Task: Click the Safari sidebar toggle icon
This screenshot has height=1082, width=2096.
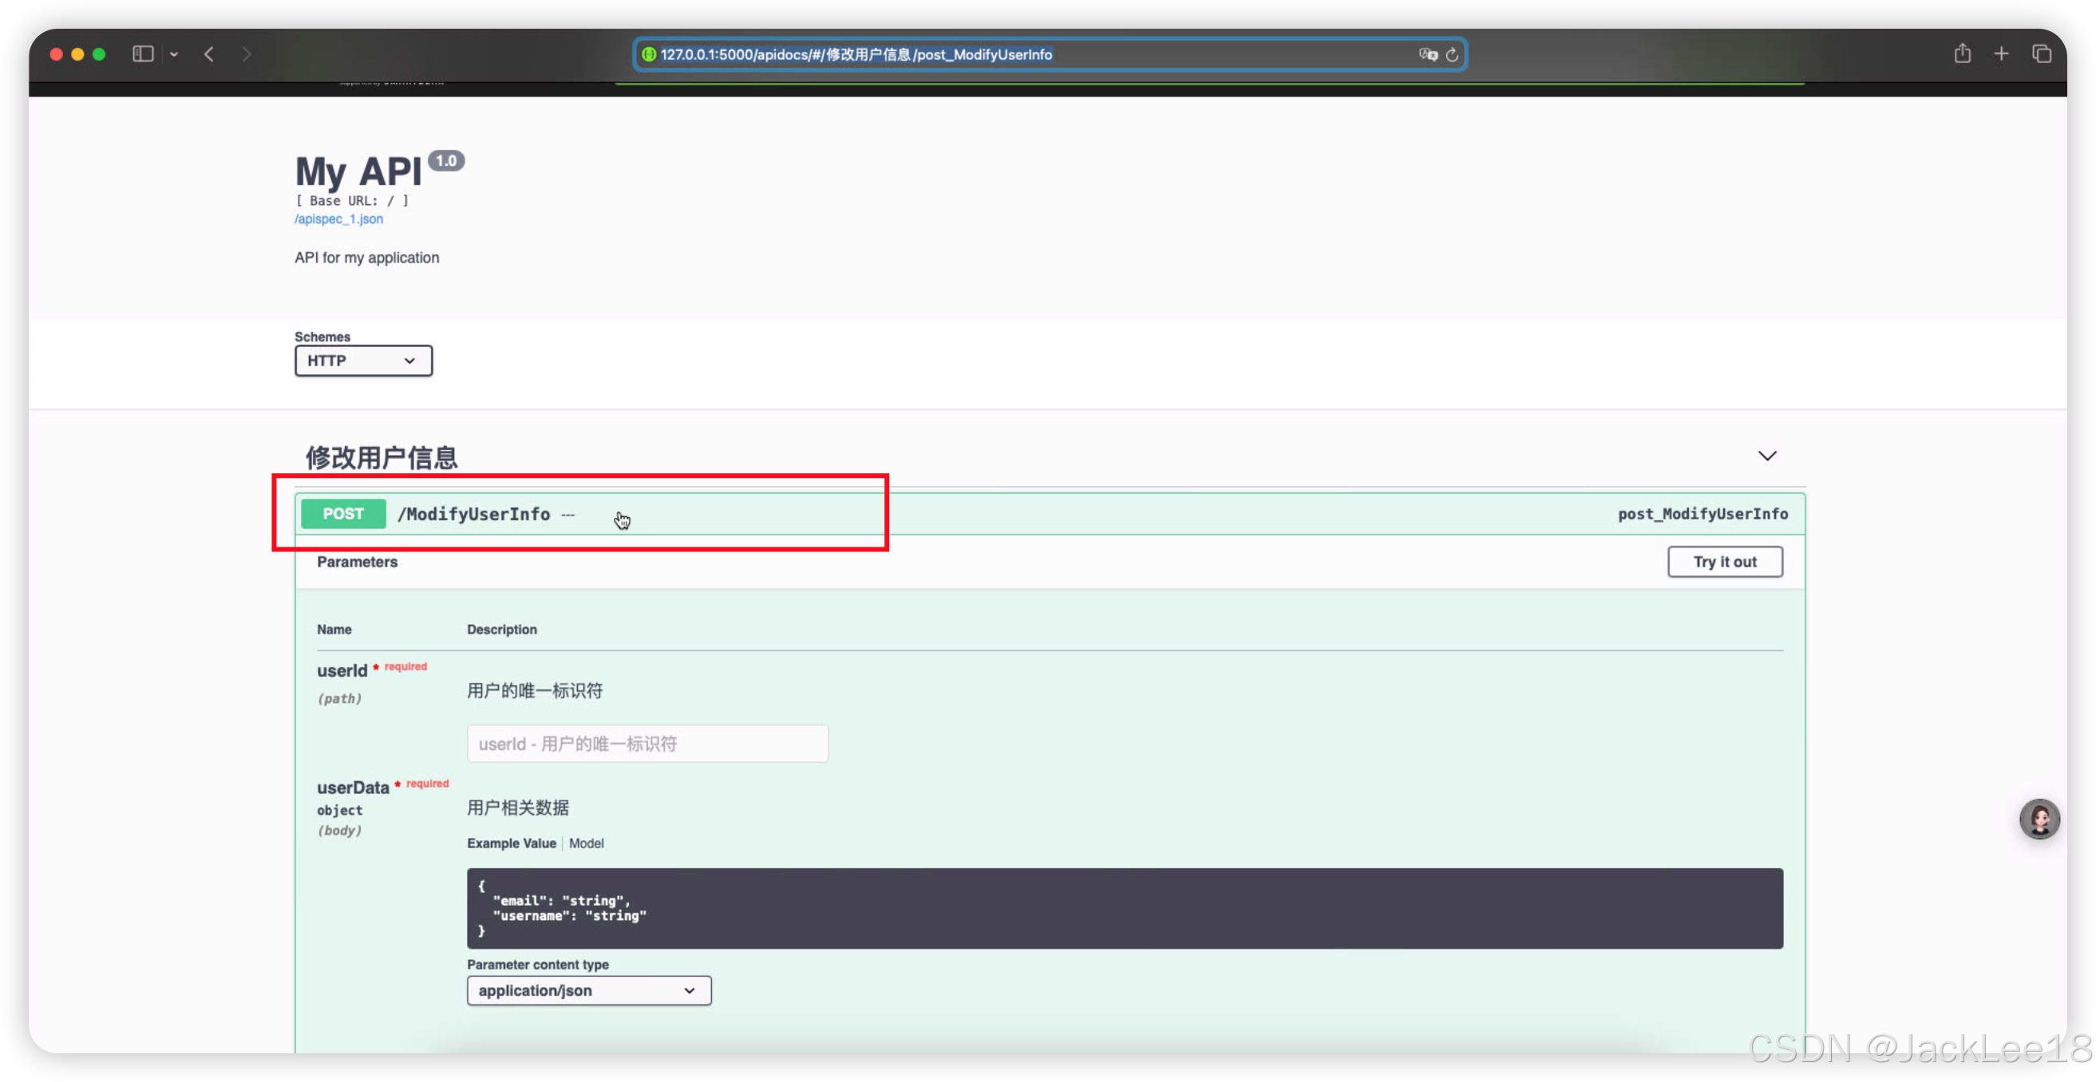Action: 143,53
